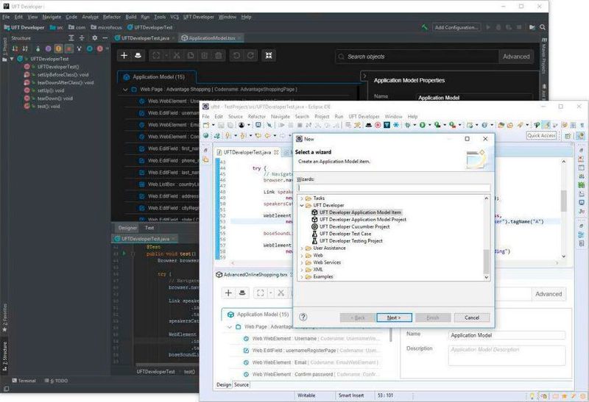This screenshot has width=589, height=402.
Task: Click the plus add icon in Eclipse model editor
Action: [228, 293]
